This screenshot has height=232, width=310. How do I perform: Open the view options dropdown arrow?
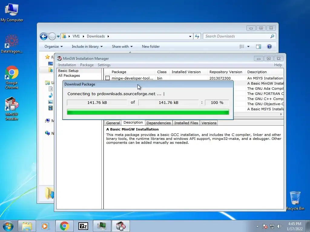(x=248, y=47)
